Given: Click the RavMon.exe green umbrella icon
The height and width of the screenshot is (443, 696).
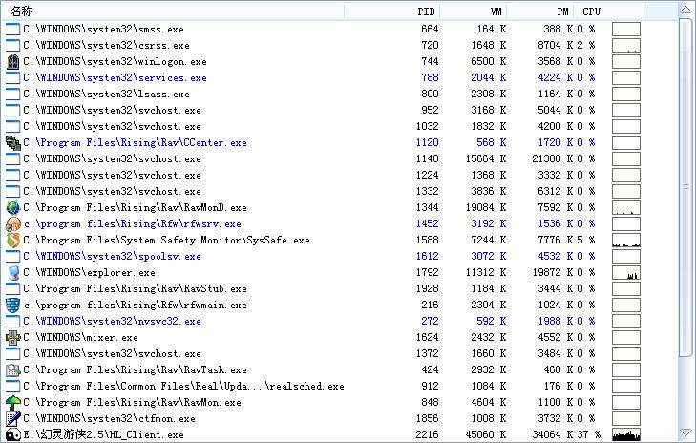Looking at the screenshot, I should tap(12, 402).
